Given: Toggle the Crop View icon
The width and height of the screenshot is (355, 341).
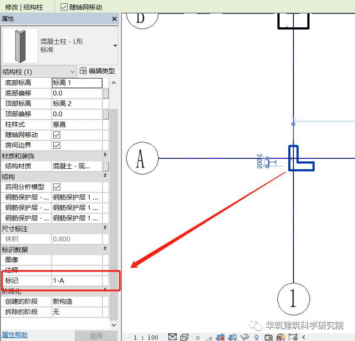Looking at the screenshot, I should coord(221,337).
